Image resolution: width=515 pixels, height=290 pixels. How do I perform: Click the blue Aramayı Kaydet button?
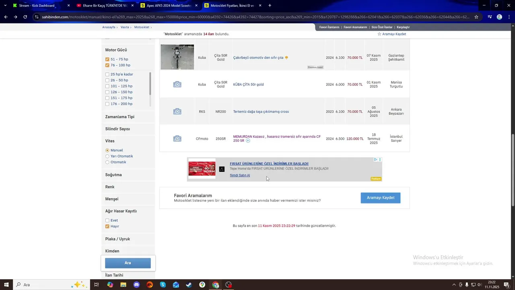tap(381, 198)
